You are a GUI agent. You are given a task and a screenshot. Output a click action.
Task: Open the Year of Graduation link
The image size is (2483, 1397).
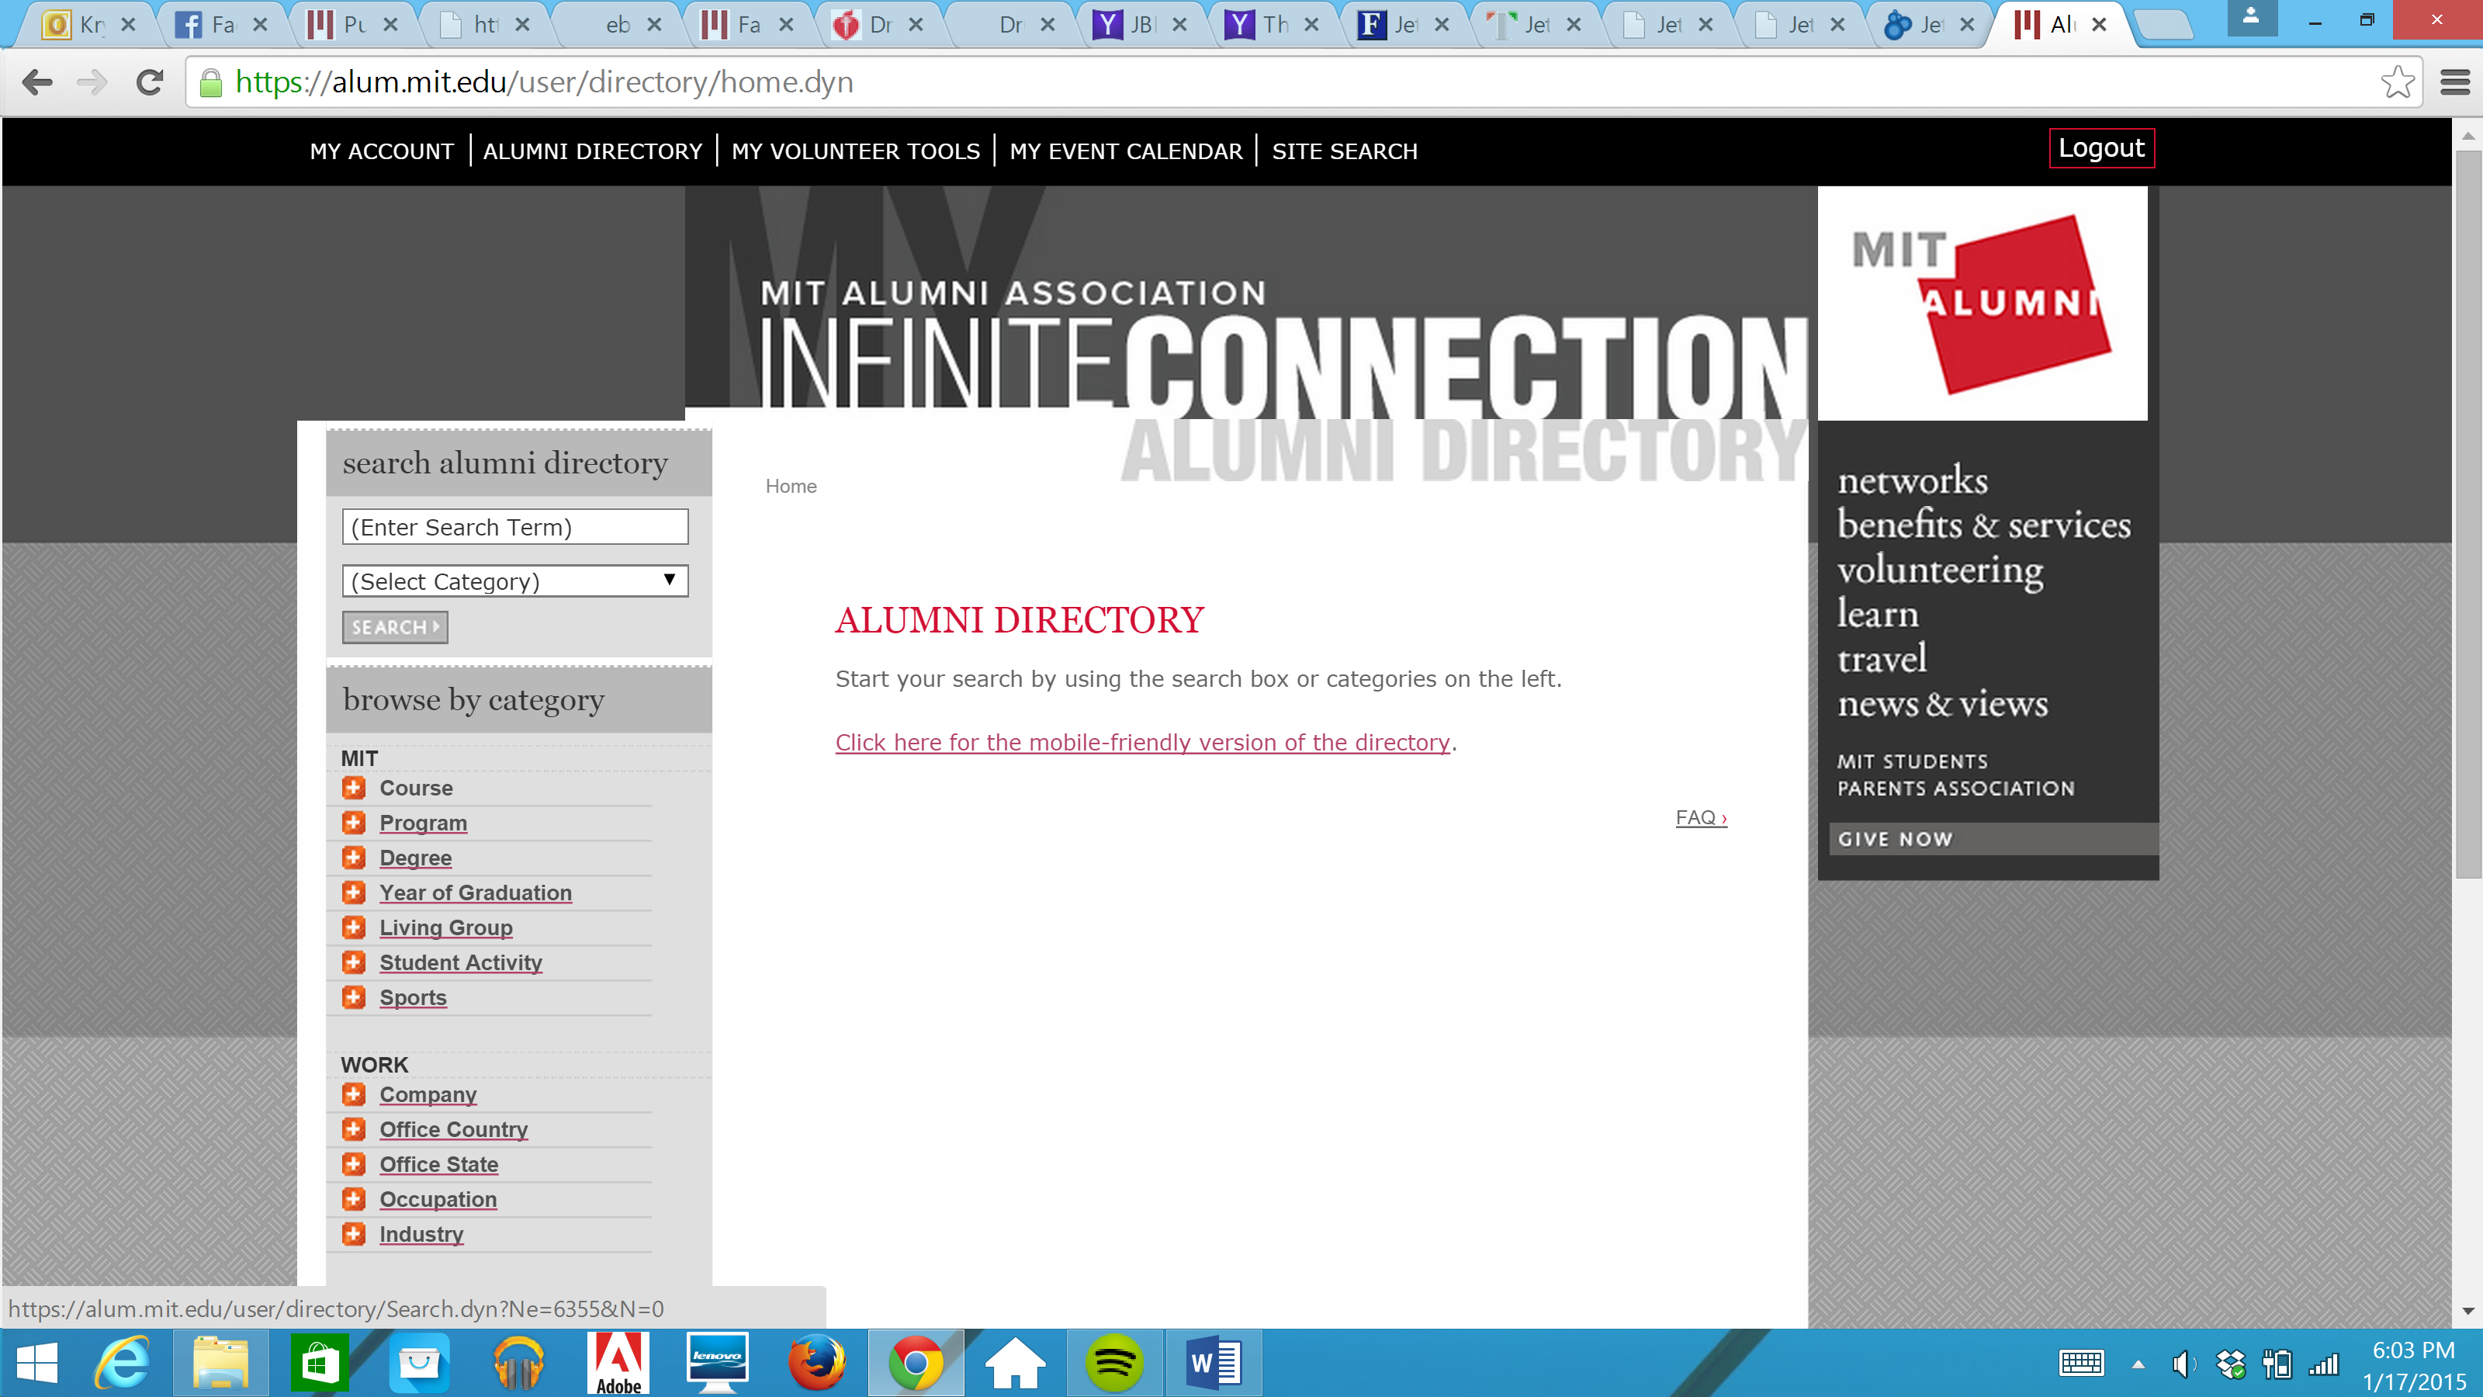click(475, 892)
